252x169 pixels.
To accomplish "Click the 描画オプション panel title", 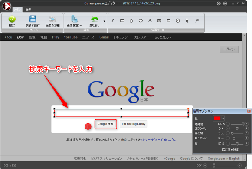I will (203, 111).
